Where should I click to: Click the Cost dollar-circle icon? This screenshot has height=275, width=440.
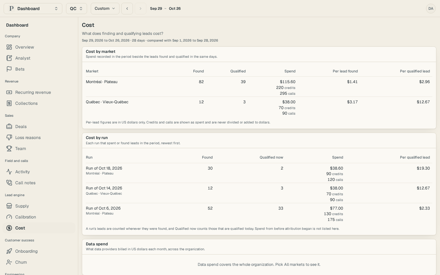pyautogui.click(x=9, y=228)
